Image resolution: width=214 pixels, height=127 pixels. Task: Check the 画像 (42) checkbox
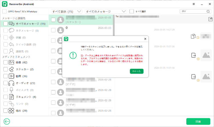[x=5, y=62]
